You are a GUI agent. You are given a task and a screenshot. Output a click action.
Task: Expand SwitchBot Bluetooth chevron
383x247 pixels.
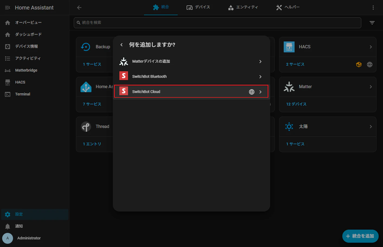pos(260,77)
